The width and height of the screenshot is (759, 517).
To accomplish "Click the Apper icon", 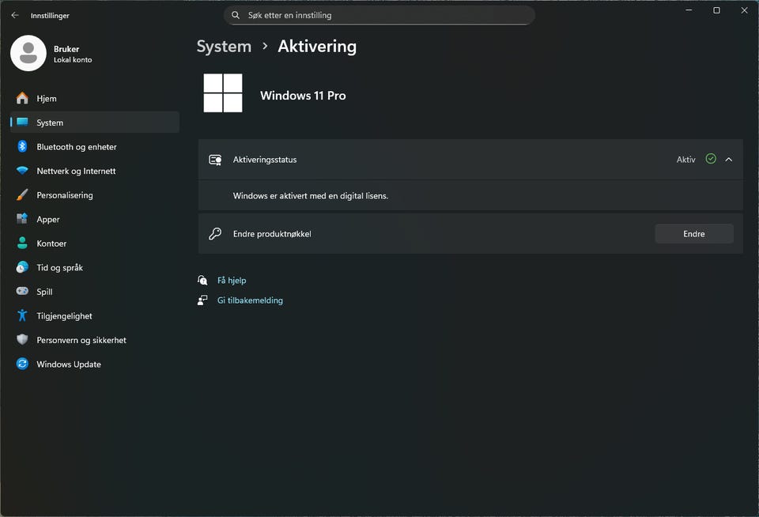I will tap(22, 219).
